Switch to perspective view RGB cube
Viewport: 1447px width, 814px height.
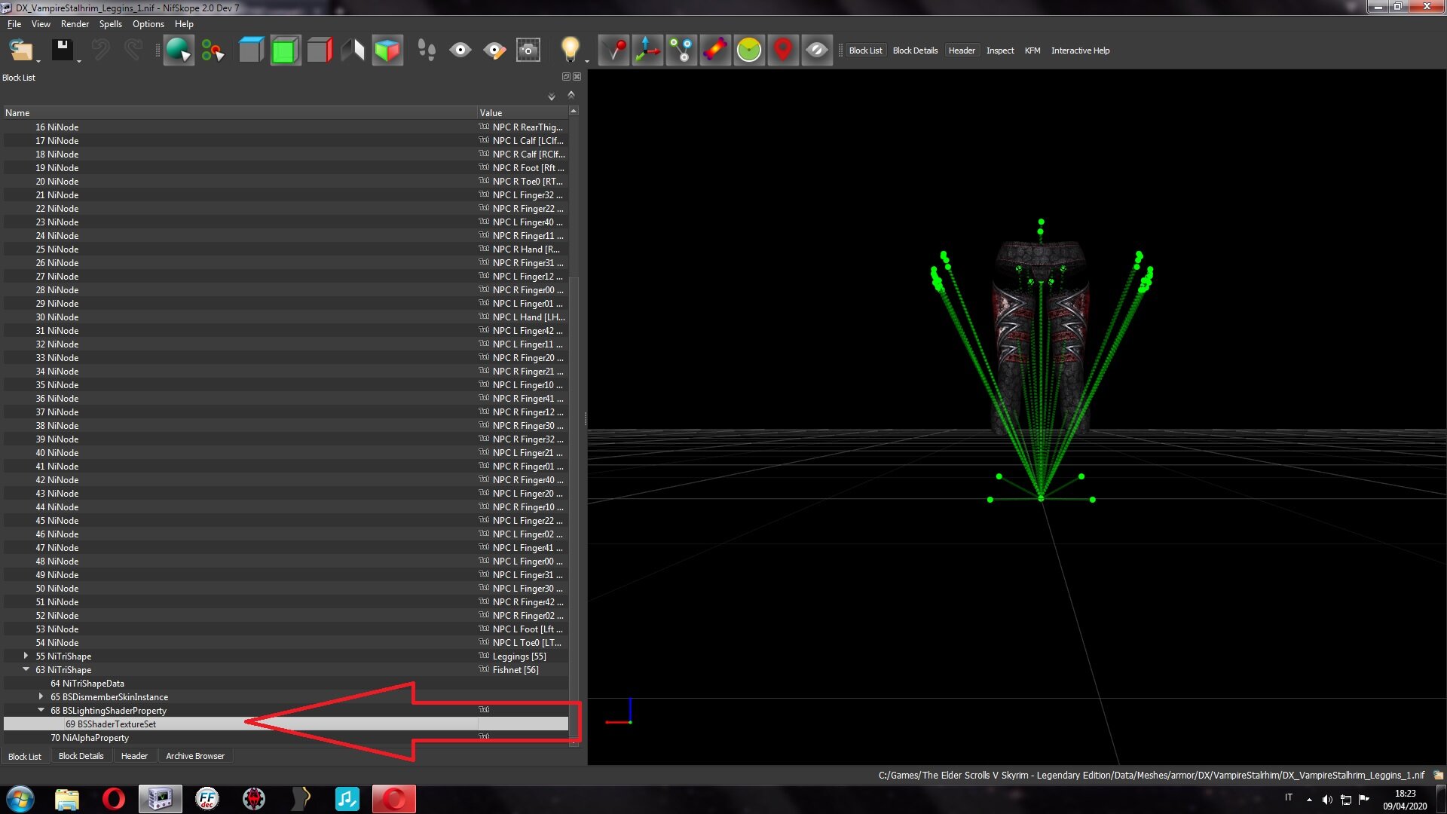point(387,50)
